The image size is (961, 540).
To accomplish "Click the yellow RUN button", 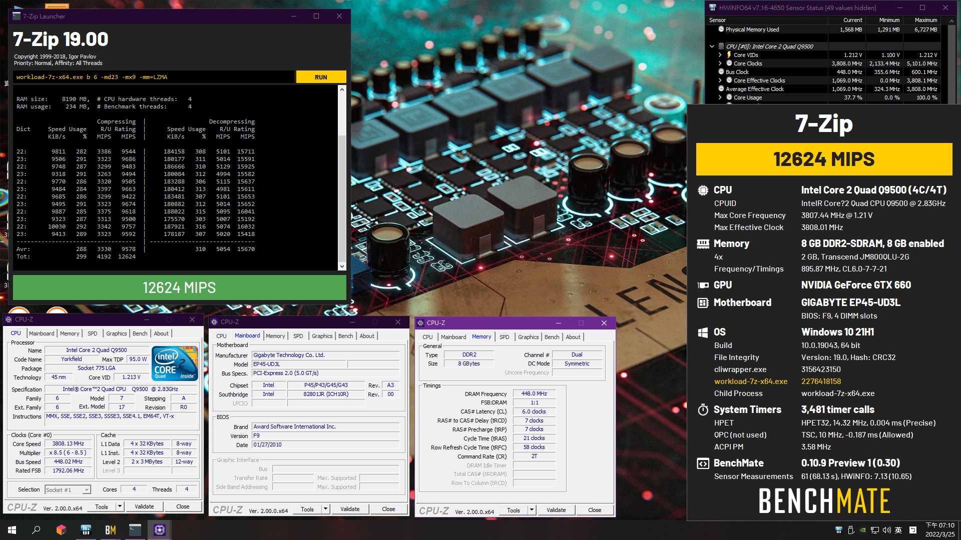I will [x=321, y=77].
